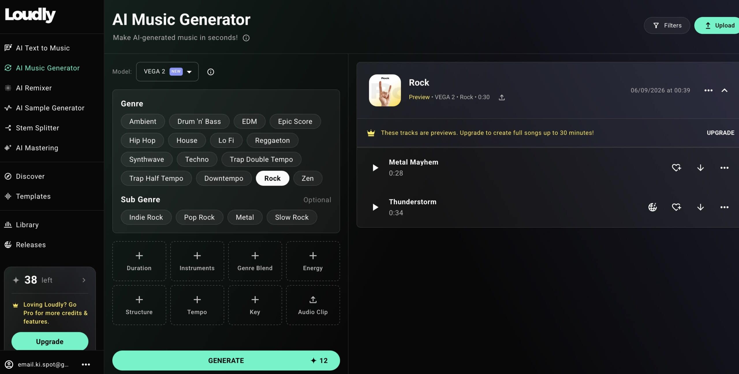Select Trap Half Tempo genre
Screen dimensions: 739x374
point(156,178)
